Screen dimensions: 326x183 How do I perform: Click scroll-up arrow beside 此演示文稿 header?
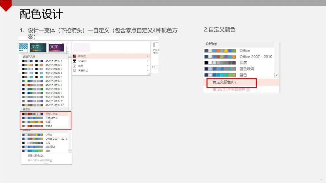point(70,56)
